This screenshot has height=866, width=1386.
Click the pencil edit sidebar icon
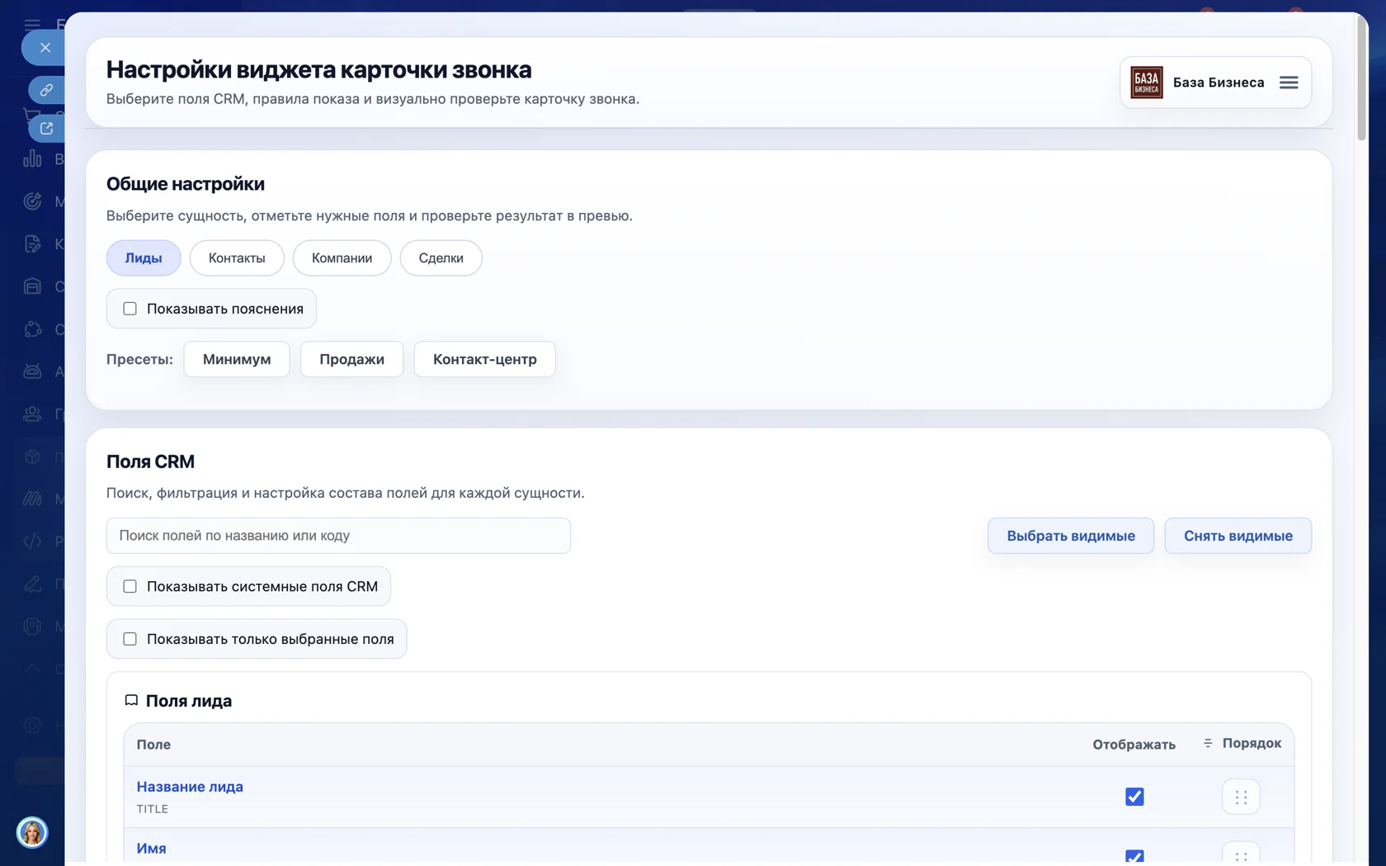point(32,584)
